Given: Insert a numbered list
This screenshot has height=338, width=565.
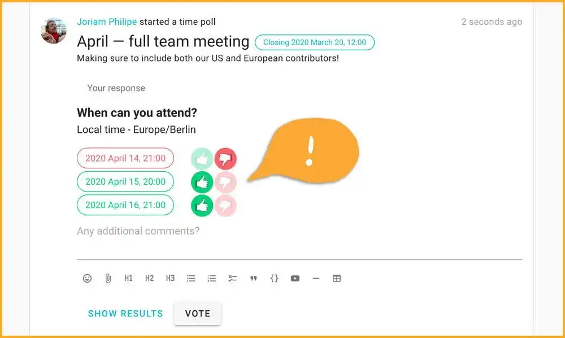Looking at the screenshot, I should pyautogui.click(x=212, y=278).
